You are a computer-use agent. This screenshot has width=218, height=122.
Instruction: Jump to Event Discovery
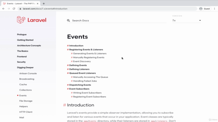[82, 61]
